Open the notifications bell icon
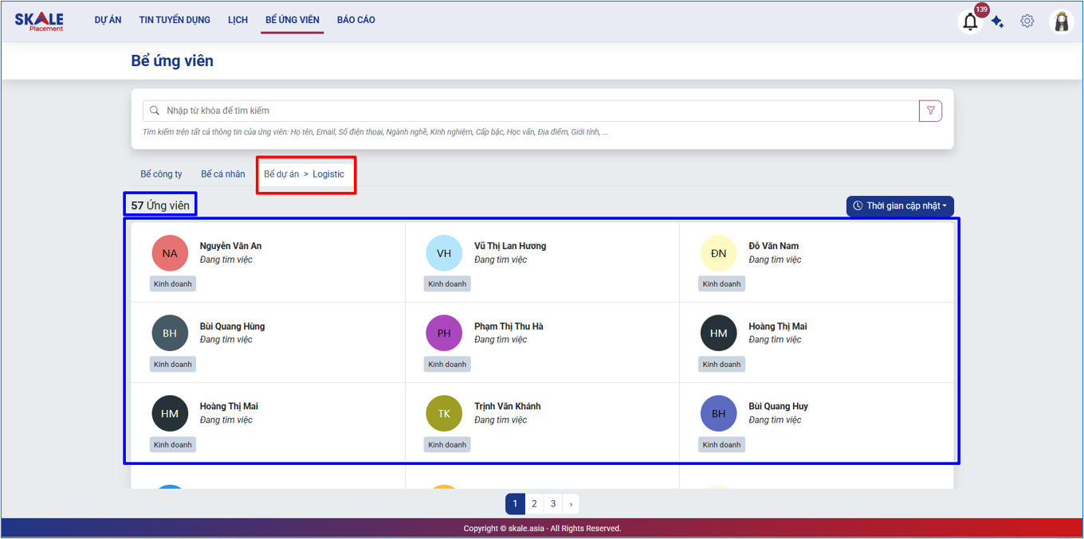This screenshot has width=1084, height=539. pos(969,21)
